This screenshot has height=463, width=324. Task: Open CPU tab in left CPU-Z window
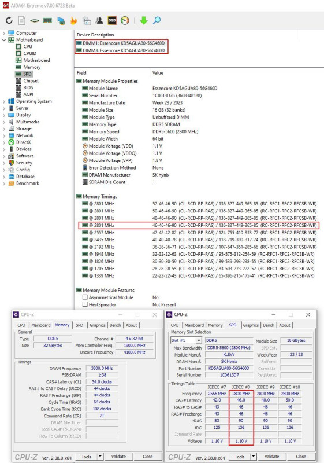pyautogui.click(x=21, y=325)
